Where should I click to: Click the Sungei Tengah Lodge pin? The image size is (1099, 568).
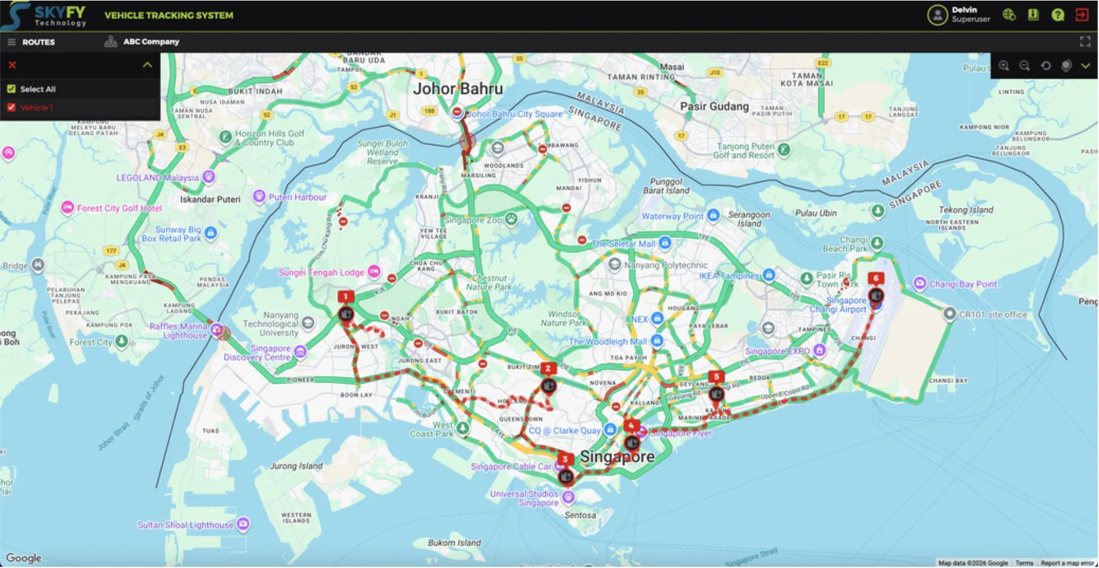pos(374,272)
